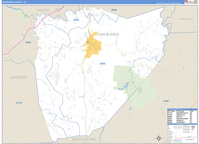
Task: Click the miles scale bar in legend
Action: pyautogui.click(x=190, y=137)
